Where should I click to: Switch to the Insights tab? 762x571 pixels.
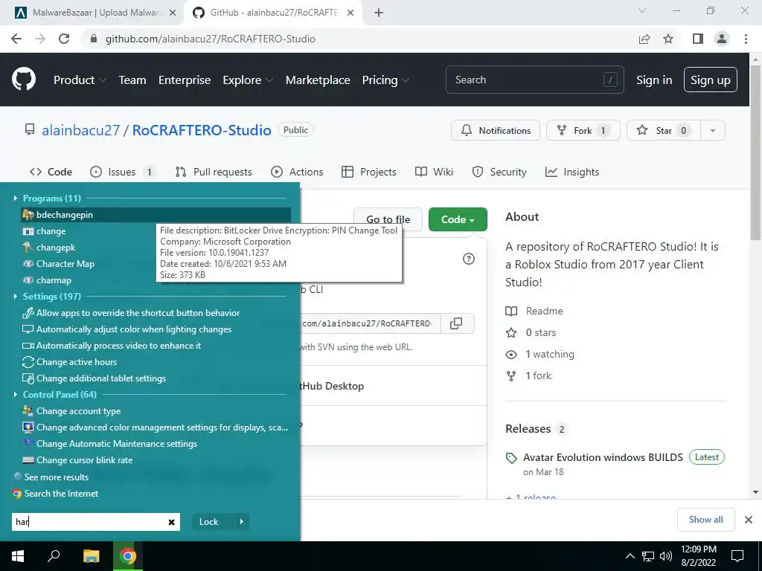572,172
